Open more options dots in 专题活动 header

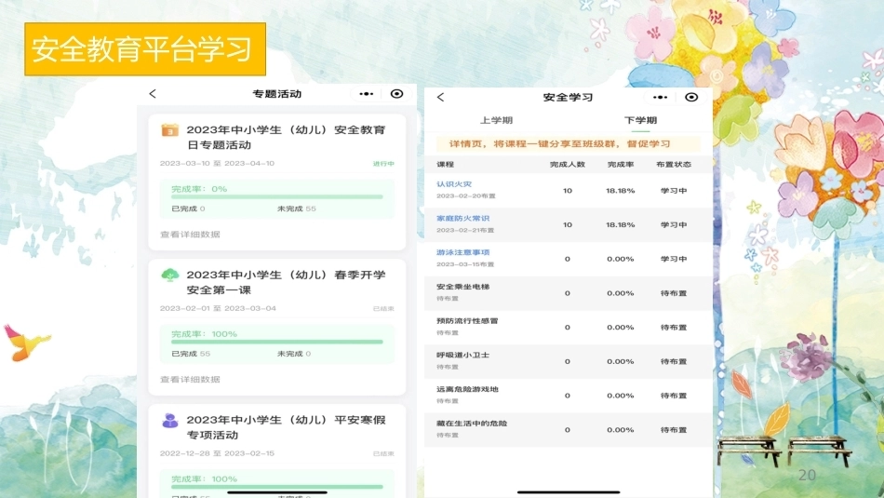[x=367, y=94]
